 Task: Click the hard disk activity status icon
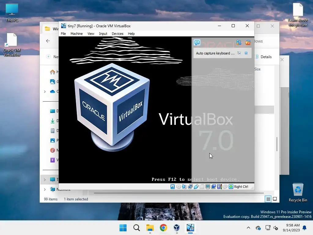pyautogui.click(x=173, y=187)
